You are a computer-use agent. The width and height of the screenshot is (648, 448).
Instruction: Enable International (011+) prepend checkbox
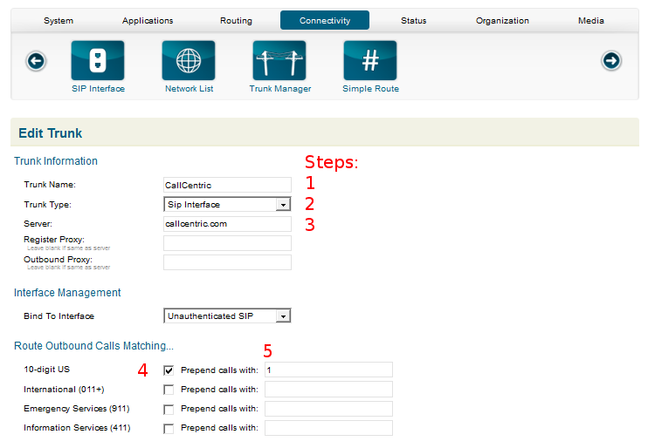click(x=169, y=390)
